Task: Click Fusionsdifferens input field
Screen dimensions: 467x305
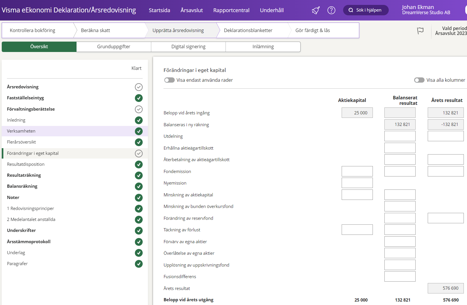Action: [400, 276]
